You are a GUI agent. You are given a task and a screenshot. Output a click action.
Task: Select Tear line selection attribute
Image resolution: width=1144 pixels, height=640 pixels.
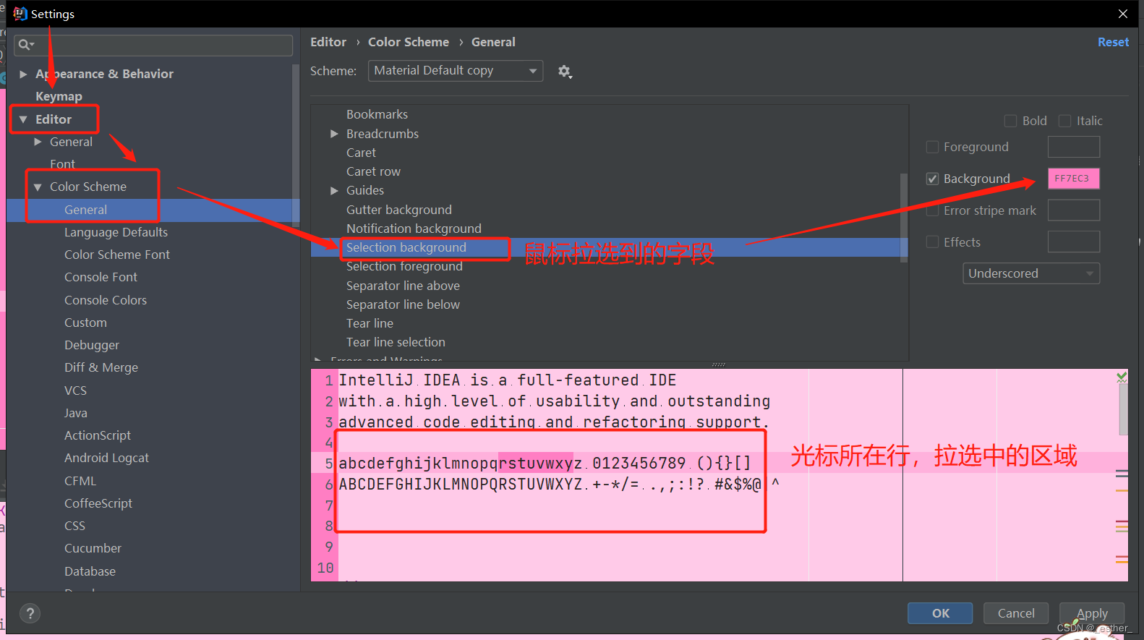click(x=396, y=342)
